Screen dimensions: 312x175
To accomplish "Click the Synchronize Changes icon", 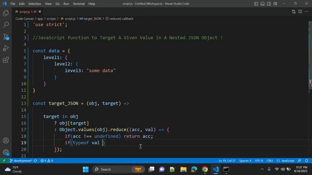I will click(36, 161).
